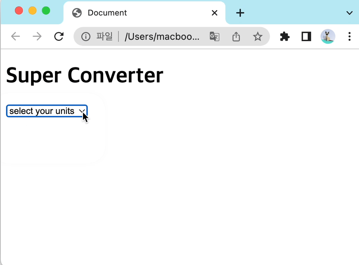Click the browser forward arrow
Screen dimensions: 359x265
tap(37, 36)
